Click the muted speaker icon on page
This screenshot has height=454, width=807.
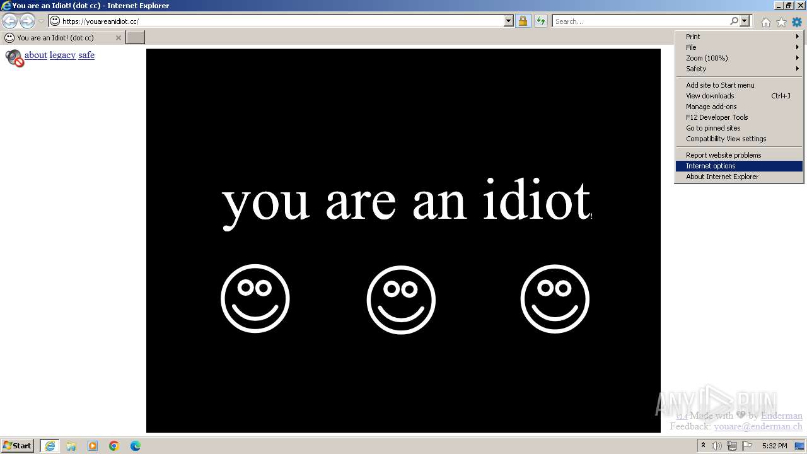coord(14,58)
